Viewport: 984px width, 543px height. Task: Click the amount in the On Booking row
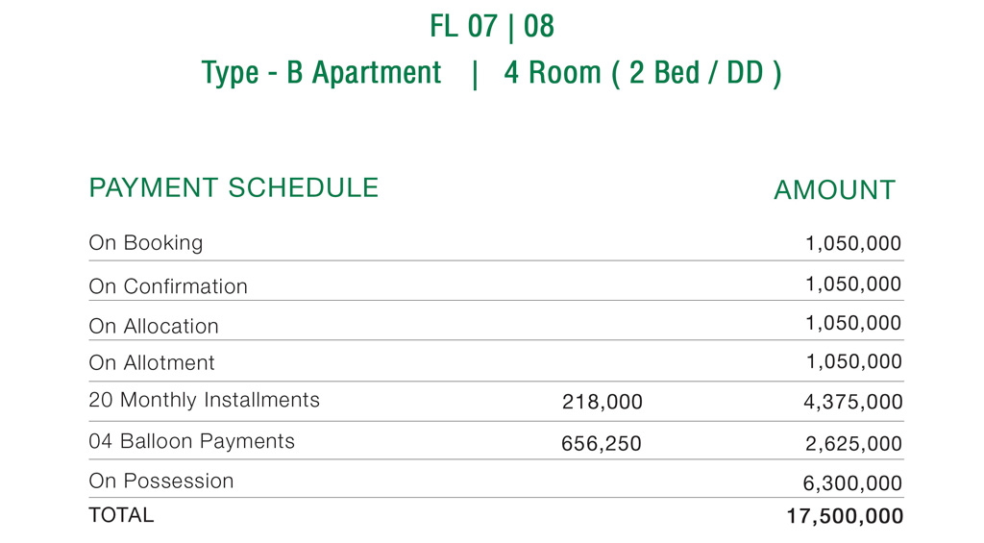click(853, 244)
